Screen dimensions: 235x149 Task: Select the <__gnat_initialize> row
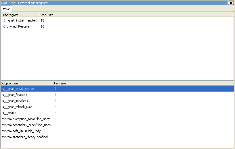click(x=15, y=101)
